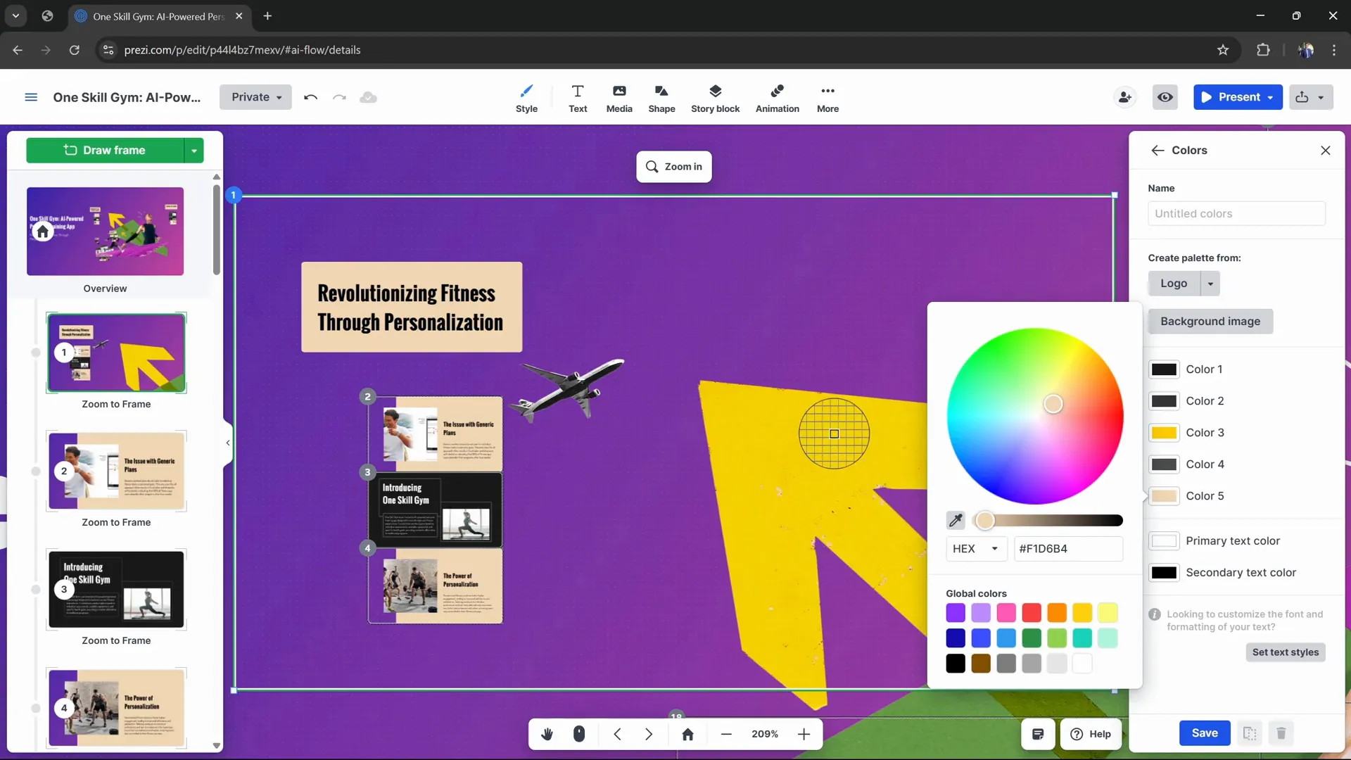Open the Animation panel
Image resolution: width=1351 pixels, height=760 pixels.
(778, 97)
